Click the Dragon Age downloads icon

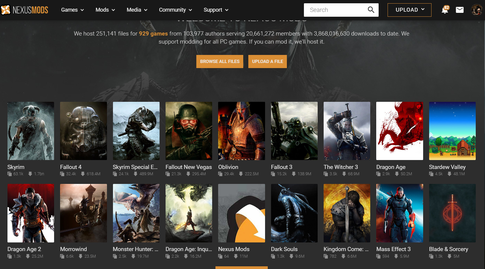pyautogui.click(x=397, y=174)
